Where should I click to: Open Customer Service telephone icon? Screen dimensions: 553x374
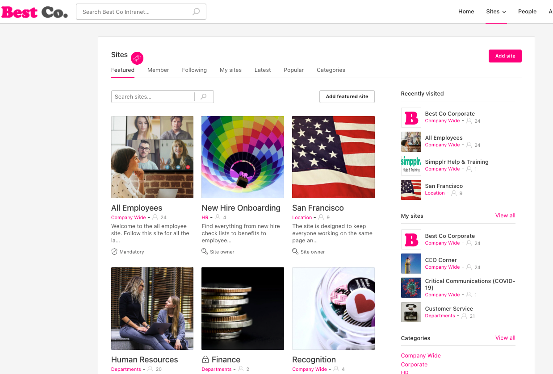point(411,312)
